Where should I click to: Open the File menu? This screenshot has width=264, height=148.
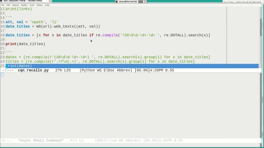3,5
